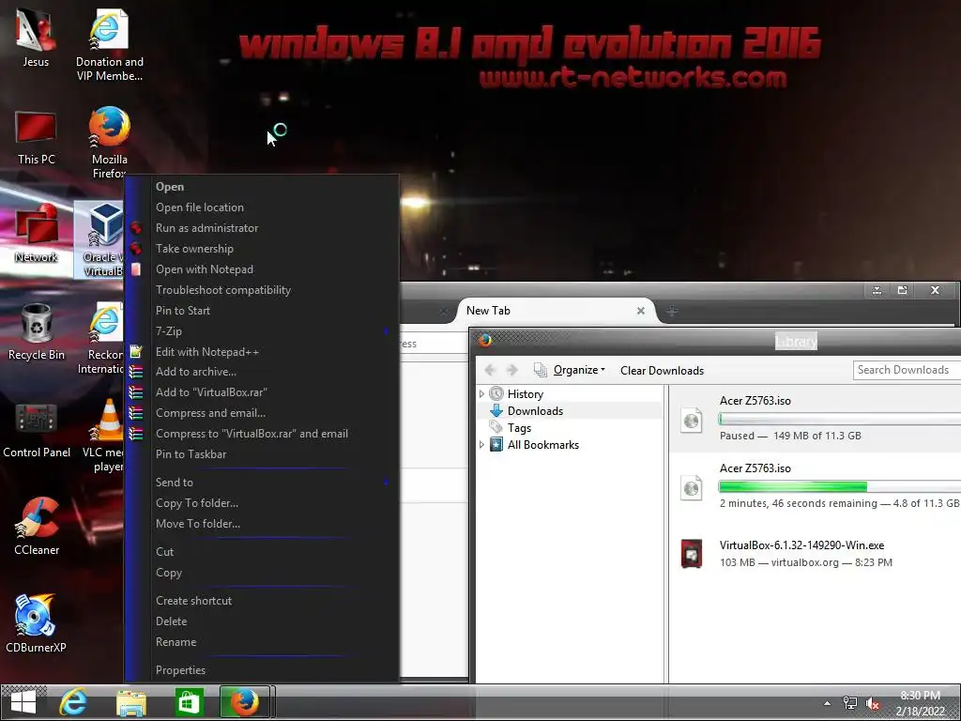Choose Cut in the context menu
The image size is (961, 721).
click(261, 552)
